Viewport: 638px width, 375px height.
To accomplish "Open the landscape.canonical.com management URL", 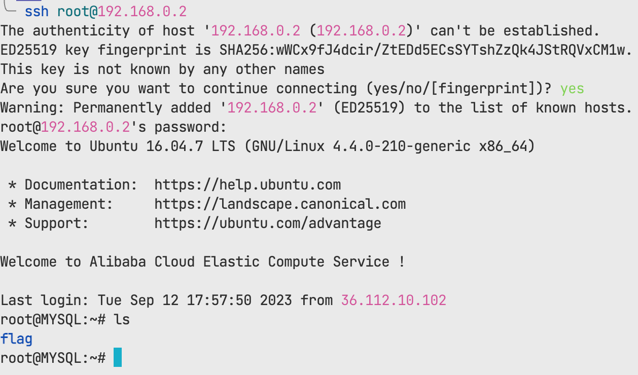I will coord(280,204).
